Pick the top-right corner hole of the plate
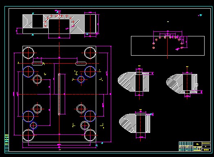Image resolution: width=214 pixels, height=157 pixels. [x=90, y=53]
